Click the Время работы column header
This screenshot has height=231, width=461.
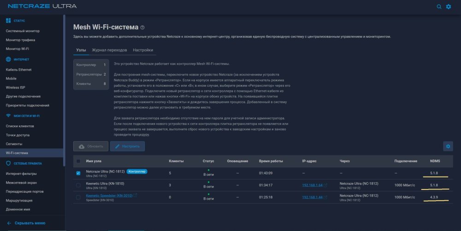tap(271, 161)
